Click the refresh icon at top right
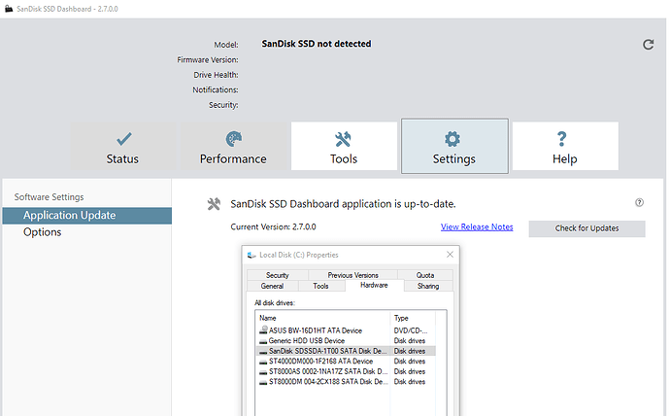 click(649, 44)
